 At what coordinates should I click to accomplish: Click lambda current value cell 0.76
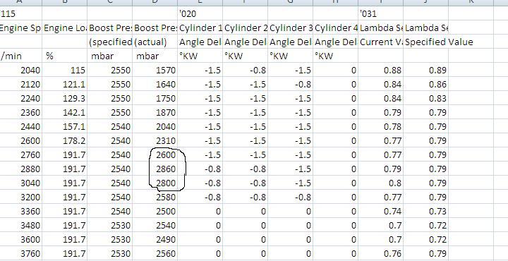click(x=381, y=253)
